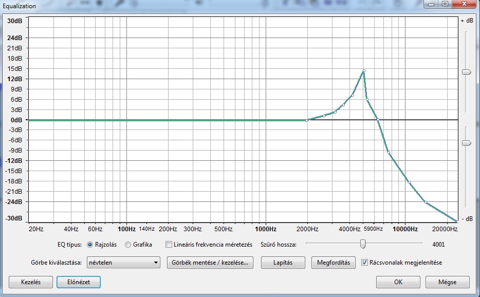This screenshot has width=480, height=297.
Task: Cancel with the Mégse button
Action: (x=447, y=282)
